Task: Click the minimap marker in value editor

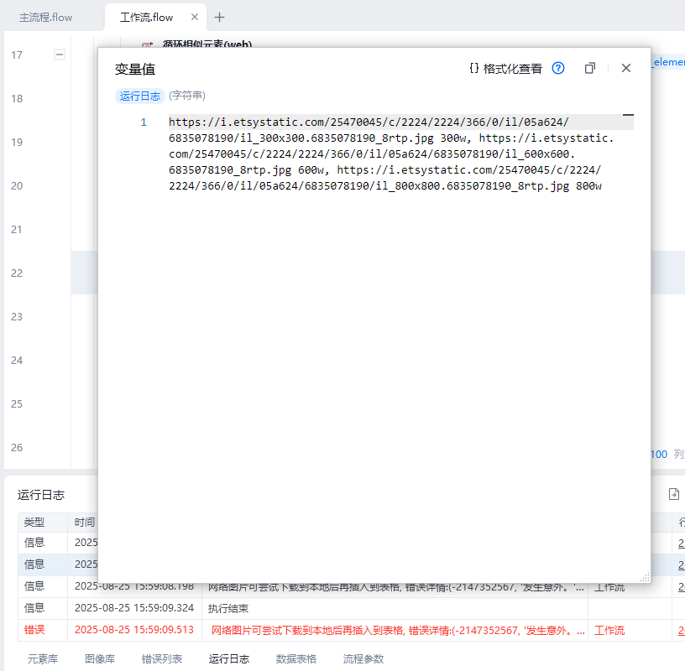Action: (628, 115)
